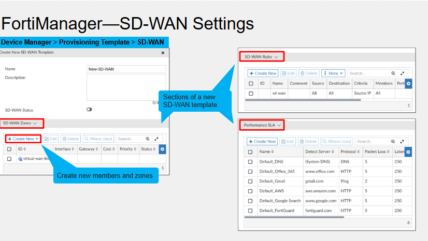Viewport: 428px width, 241px height.
Task: Click the expand icon in Performance SLA toolbar
Action: coord(402,142)
